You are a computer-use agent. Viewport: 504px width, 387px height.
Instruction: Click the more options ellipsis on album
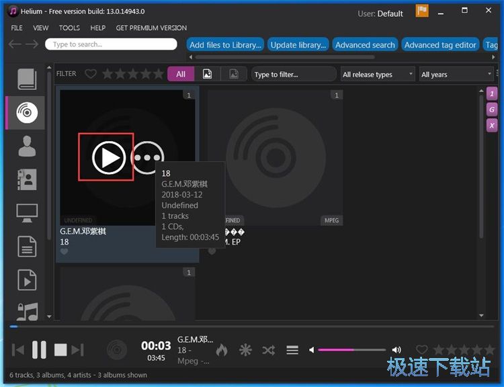(147, 158)
